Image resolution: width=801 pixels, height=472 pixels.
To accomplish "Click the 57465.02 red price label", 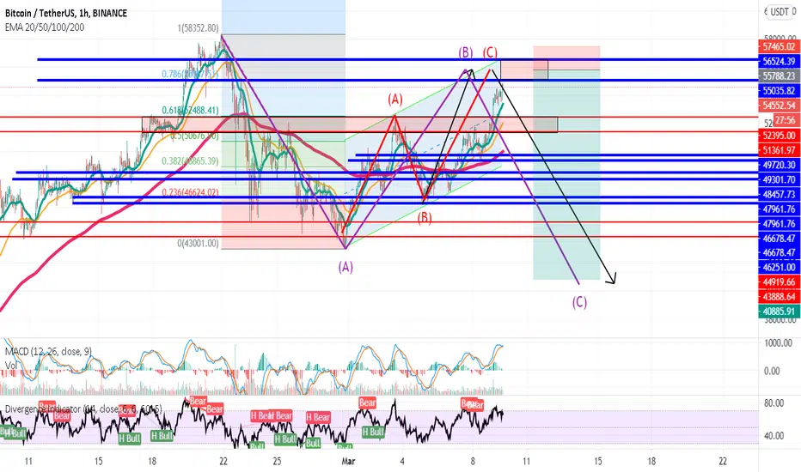I will [x=779, y=46].
